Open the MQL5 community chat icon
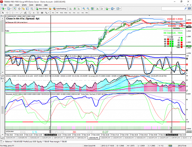 [x=190, y=9]
